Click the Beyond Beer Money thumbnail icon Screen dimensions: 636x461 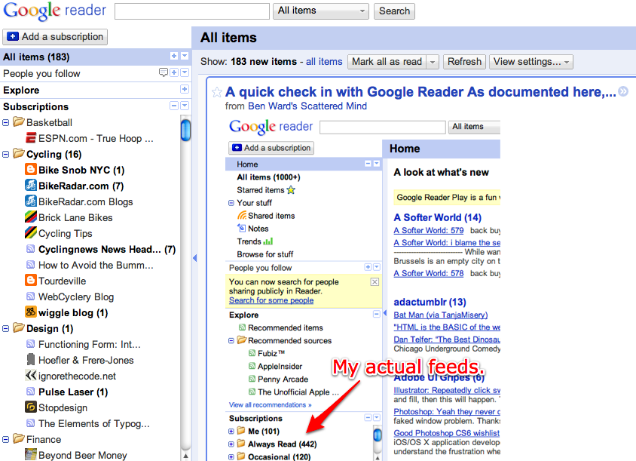pyautogui.click(x=31, y=454)
